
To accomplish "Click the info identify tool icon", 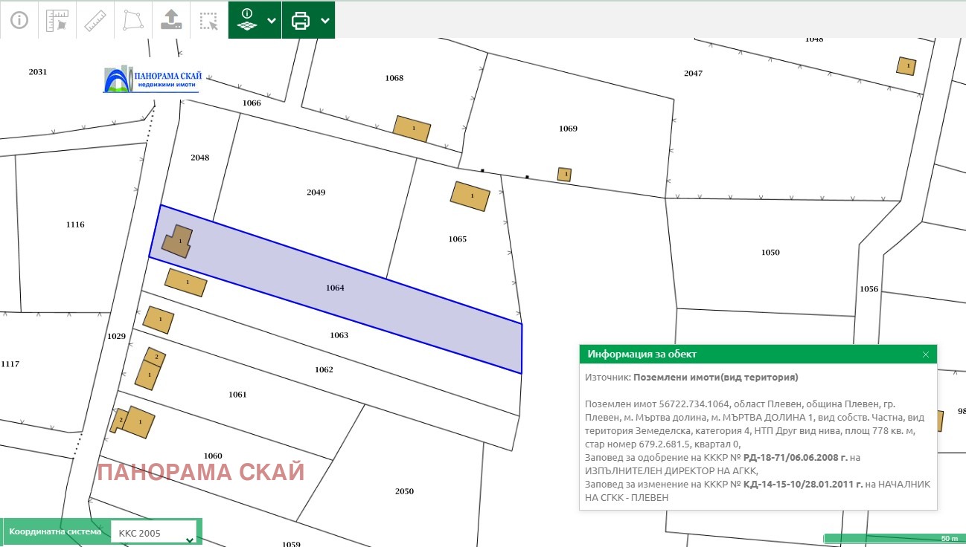I will 19,20.
